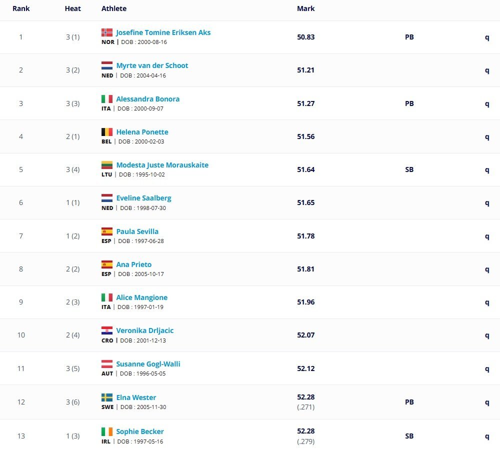Click the Croatia flag next to Veronika Drljacic
The image size is (500, 449).
pyautogui.click(x=107, y=330)
